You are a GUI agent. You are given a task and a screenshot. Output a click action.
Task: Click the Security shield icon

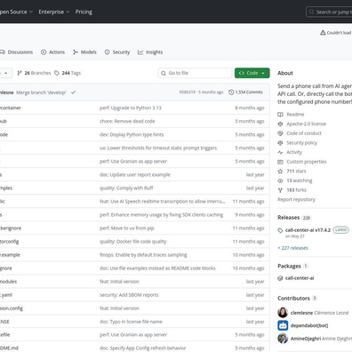(107, 52)
